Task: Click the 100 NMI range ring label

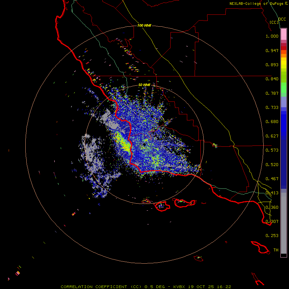Action: click(x=144, y=25)
